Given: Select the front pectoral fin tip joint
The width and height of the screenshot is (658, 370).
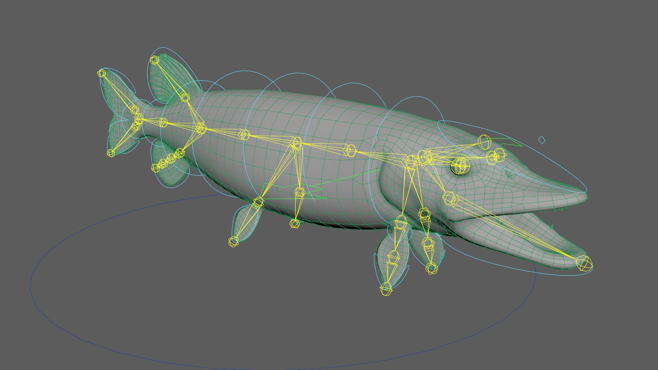Looking at the screenshot, I should tap(386, 289).
